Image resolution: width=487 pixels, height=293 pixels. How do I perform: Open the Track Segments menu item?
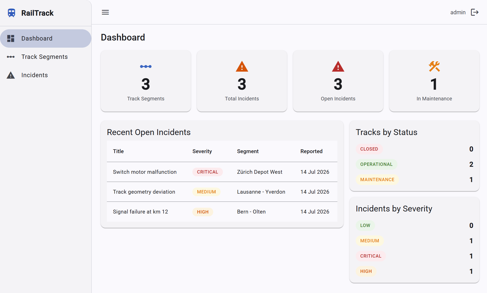(x=46, y=57)
